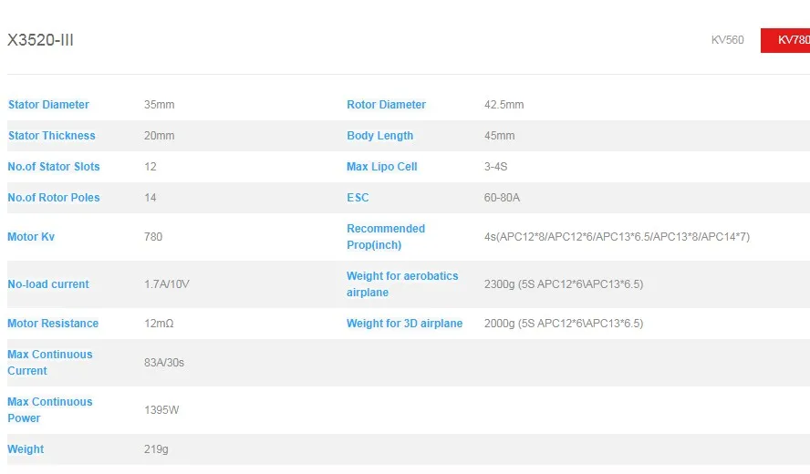Click the ESC label

(358, 198)
